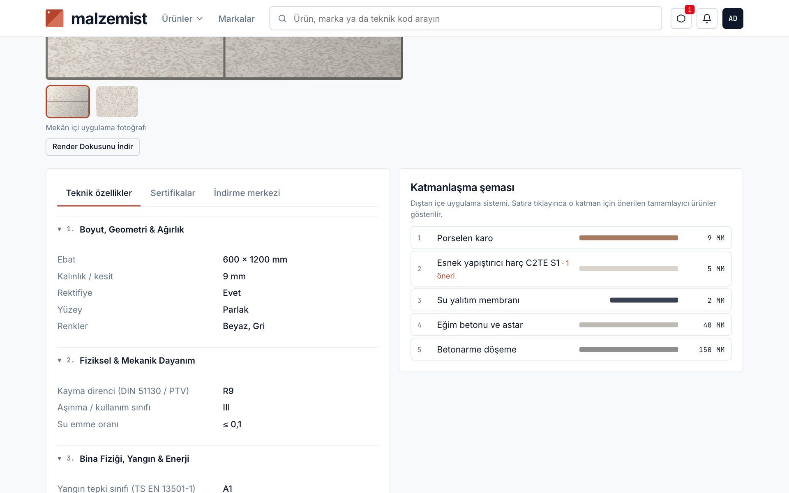789x493 pixels.
Task: Open the notifications bell
Action: 707,18
